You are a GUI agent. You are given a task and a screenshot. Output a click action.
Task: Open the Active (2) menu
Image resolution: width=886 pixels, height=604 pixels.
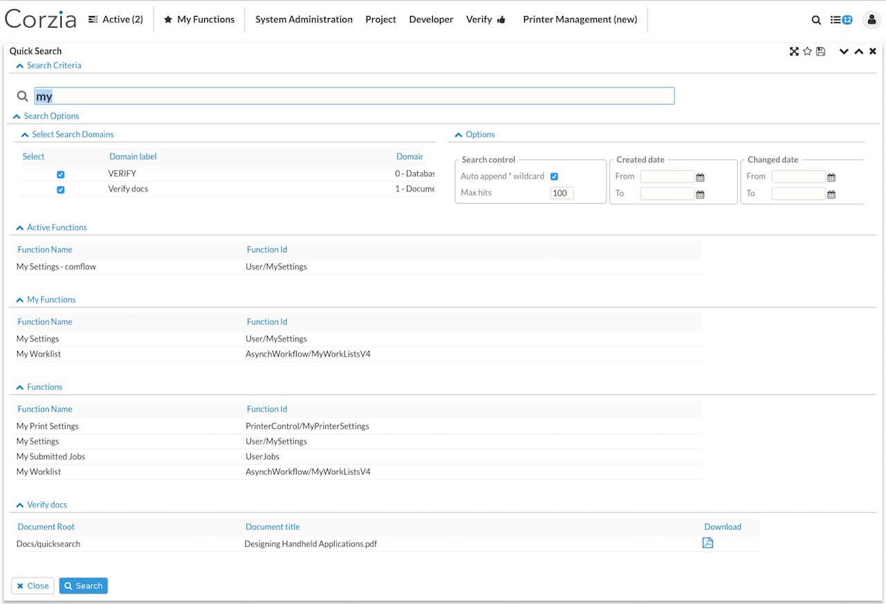coord(116,19)
